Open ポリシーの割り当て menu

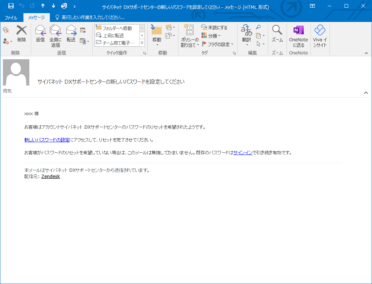[x=189, y=36]
